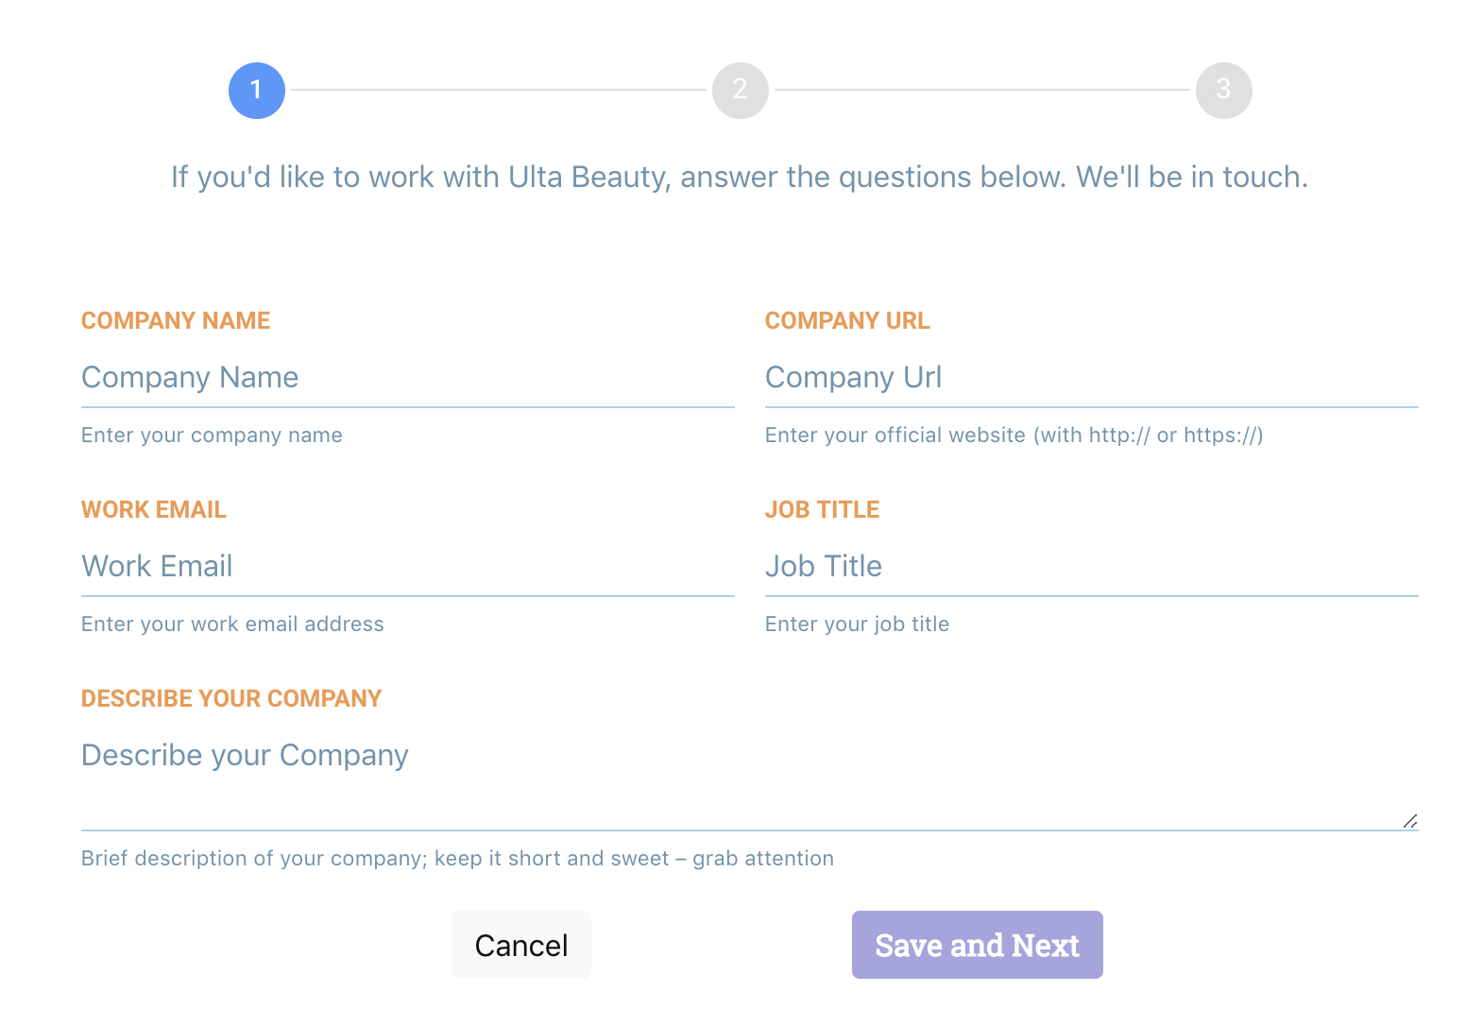Click the Save and Next button

(x=977, y=945)
